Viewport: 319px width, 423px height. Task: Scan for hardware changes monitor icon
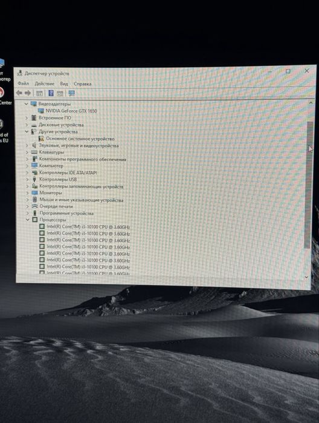point(71,93)
